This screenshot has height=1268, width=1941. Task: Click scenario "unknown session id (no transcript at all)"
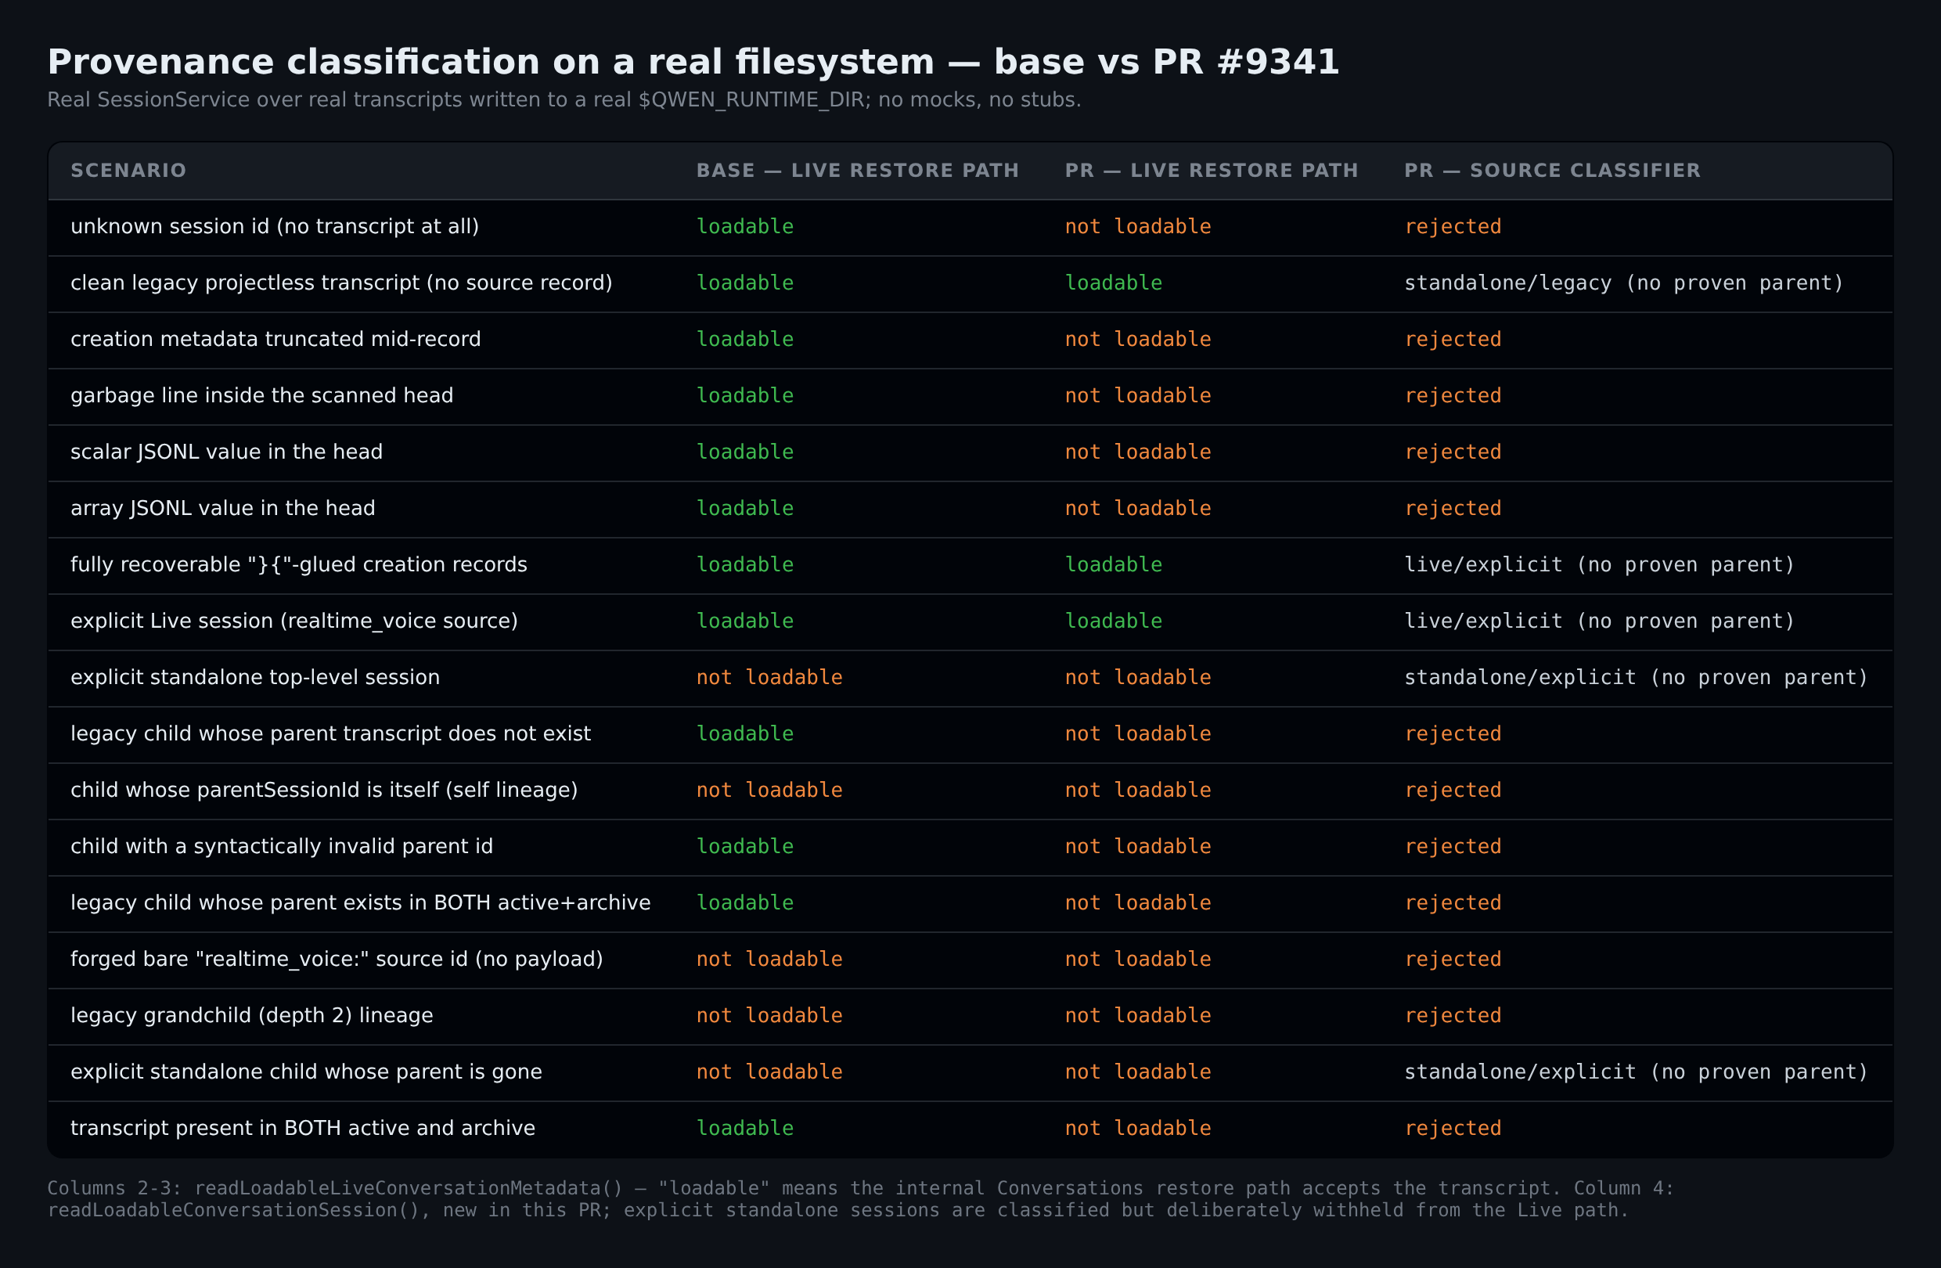(275, 227)
